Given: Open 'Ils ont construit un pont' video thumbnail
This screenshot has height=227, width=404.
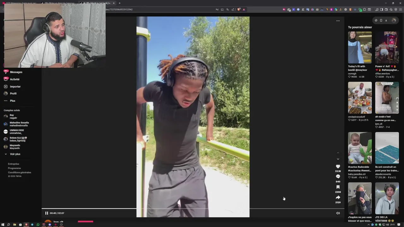Looking at the screenshot, I should pyautogui.click(x=387, y=148).
